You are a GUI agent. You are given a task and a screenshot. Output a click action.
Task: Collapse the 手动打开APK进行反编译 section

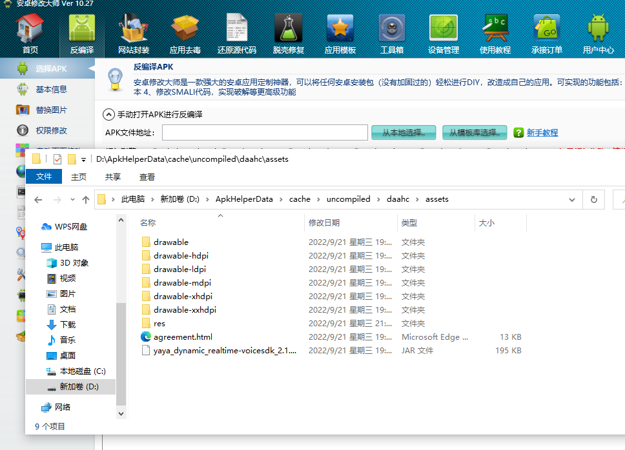tap(109, 115)
